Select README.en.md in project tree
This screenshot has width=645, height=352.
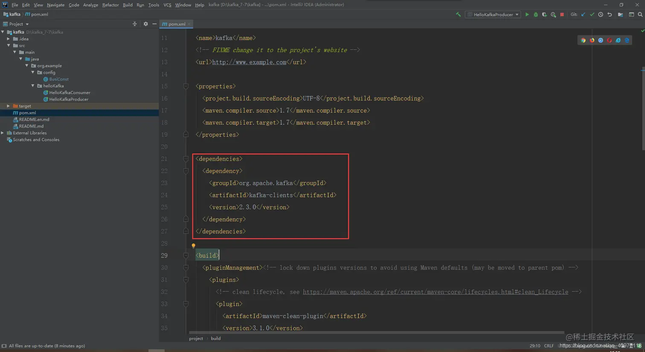(34, 119)
